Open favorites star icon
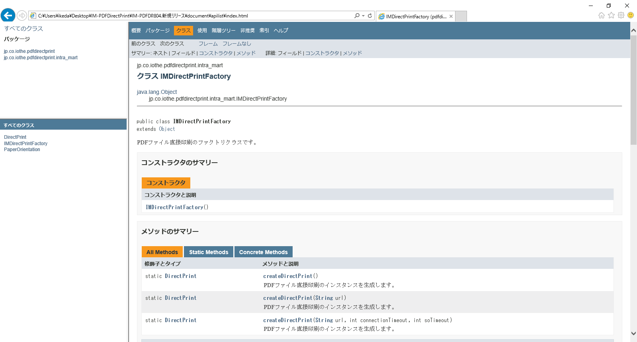637x342 pixels. [x=611, y=15]
